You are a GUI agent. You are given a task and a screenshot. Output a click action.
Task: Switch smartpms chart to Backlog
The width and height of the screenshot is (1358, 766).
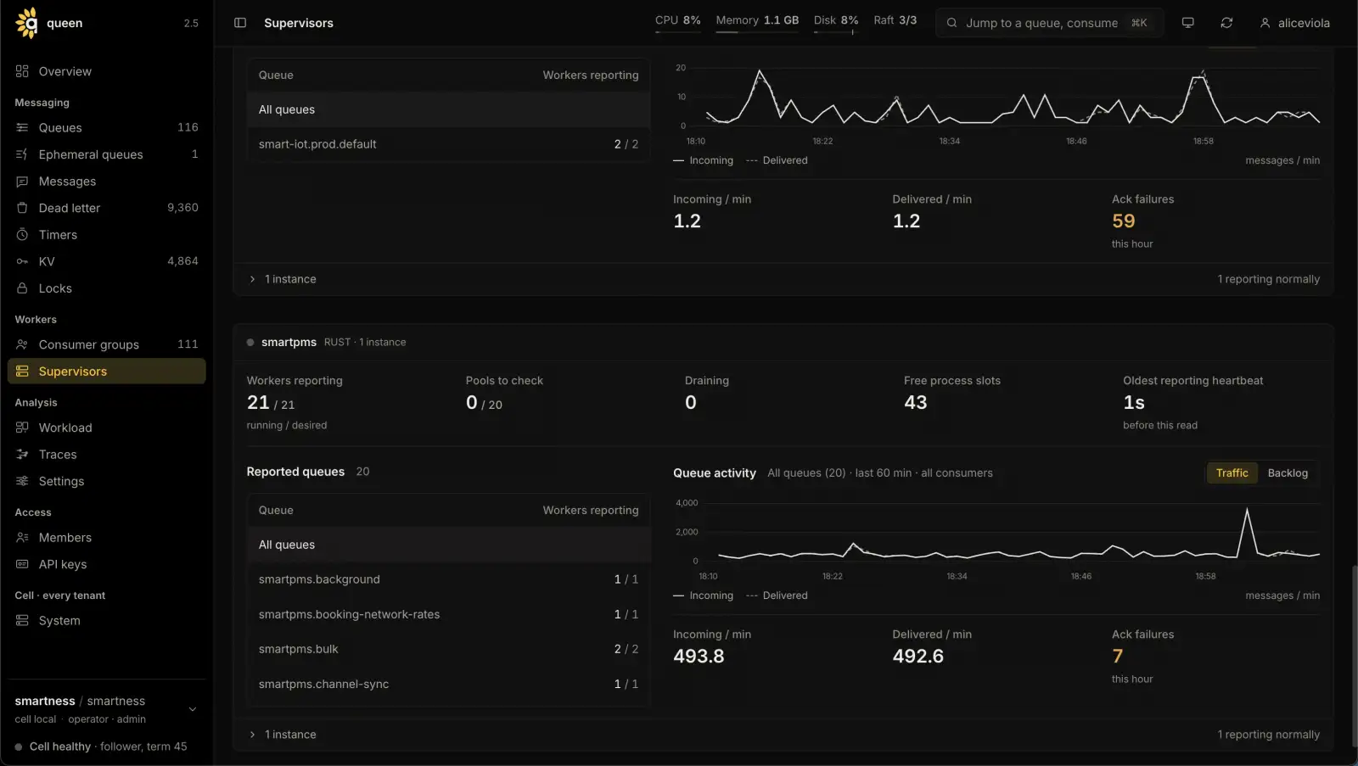point(1288,473)
